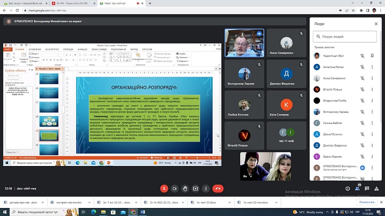Switch to the ukr.net mail browser tab
The height and width of the screenshot is (216, 385).
click(25, 3)
